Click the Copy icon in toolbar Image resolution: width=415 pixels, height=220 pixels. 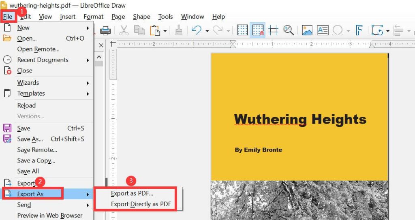pos(139,30)
